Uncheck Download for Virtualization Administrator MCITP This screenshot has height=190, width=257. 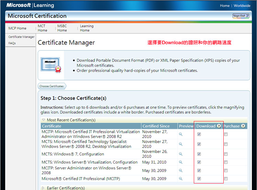point(199,134)
